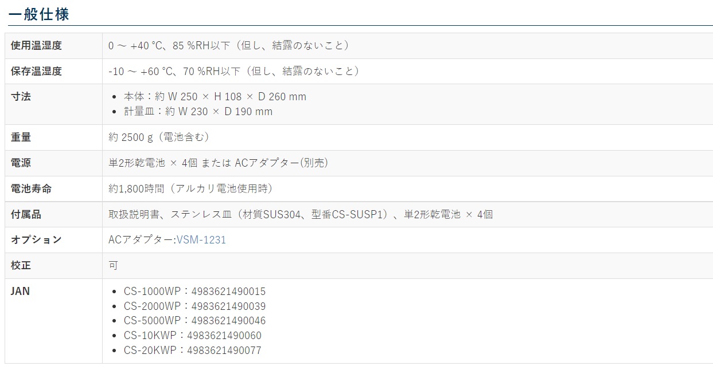Click the JAN row label
The height and width of the screenshot is (374, 713).
tap(21, 292)
